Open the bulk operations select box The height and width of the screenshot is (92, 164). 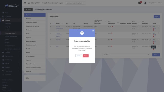tap(126, 55)
